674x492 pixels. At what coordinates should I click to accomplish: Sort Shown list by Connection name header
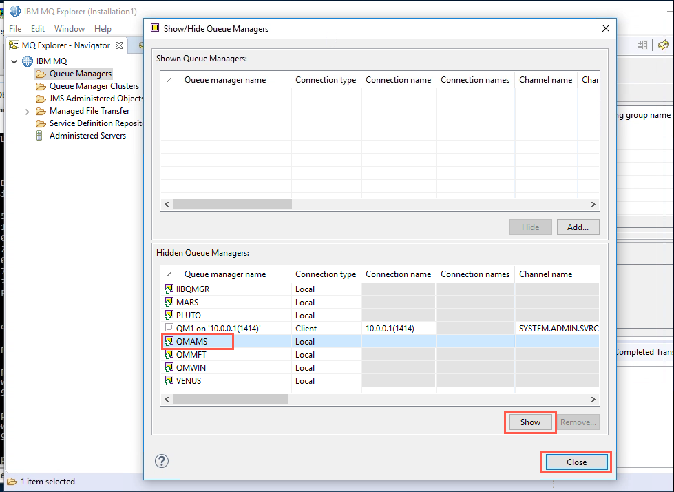click(399, 80)
